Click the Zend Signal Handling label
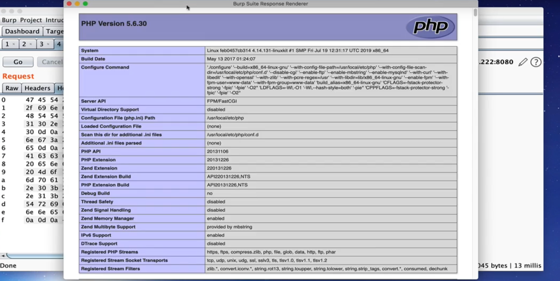The width and height of the screenshot is (560, 281). (106, 210)
